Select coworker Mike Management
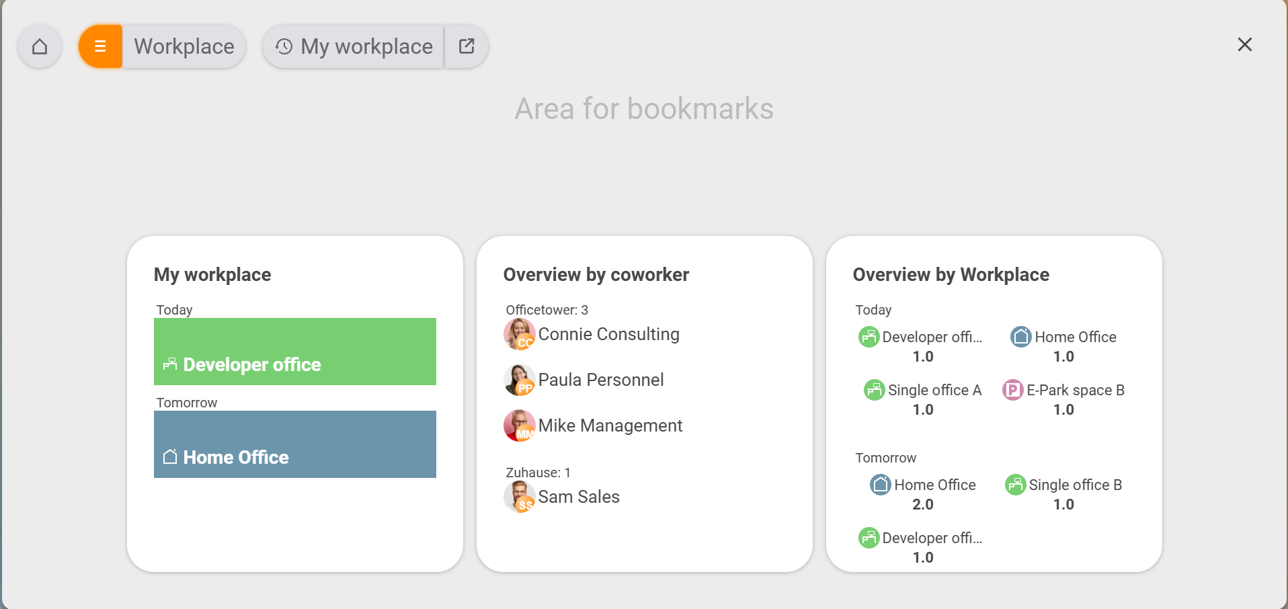1288x609 pixels. pyautogui.click(x=610, y=425)
